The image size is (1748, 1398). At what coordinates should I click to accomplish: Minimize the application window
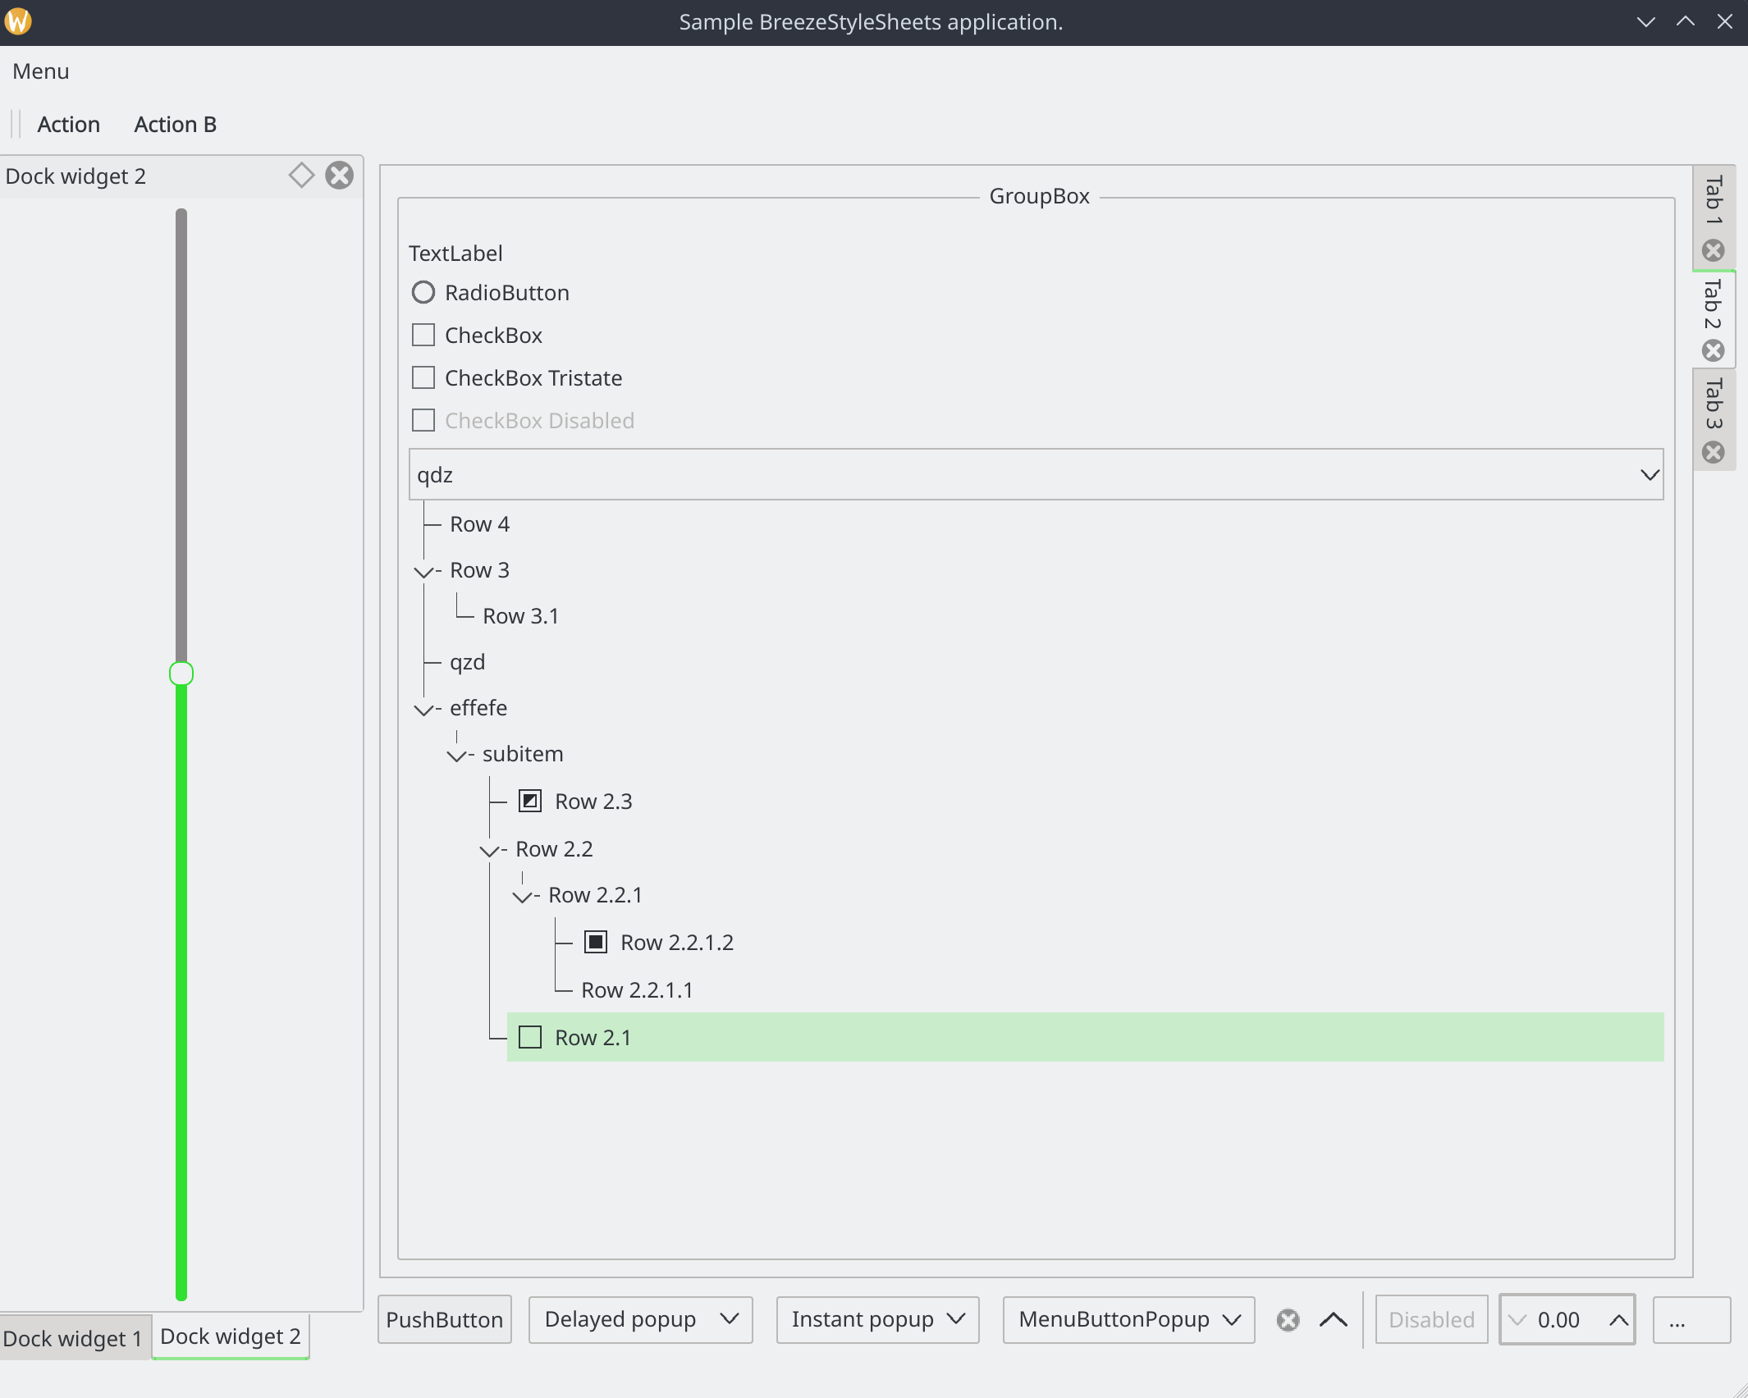tap(1646, 22)
